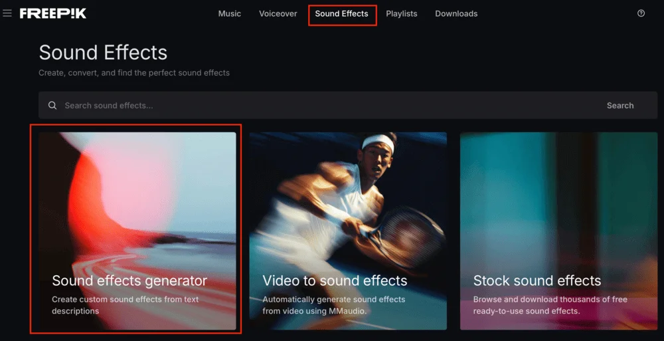Open the Voiceover tab
664x341 pixels.
pos(278,14)
